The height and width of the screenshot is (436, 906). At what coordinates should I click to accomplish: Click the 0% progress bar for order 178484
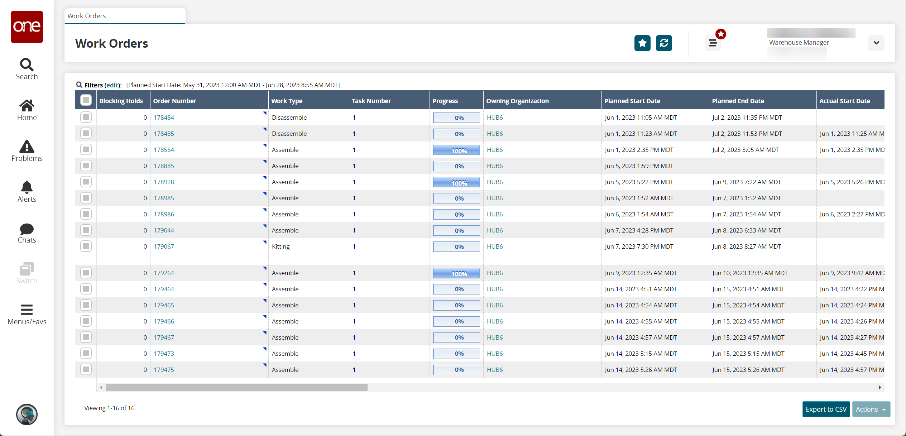click(456, 118)
